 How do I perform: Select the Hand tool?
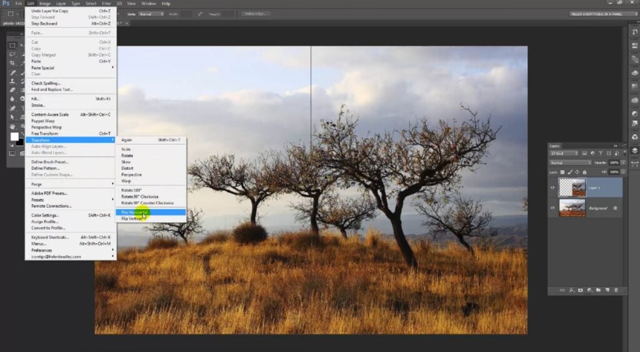pyautogui.click(x=12, y=127)
